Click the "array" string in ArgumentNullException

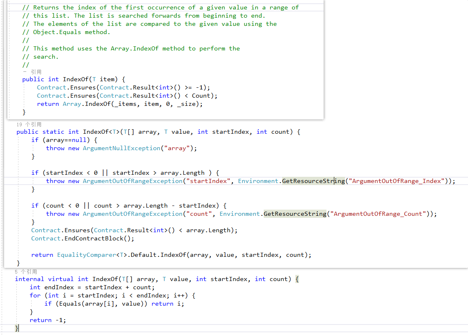click(x=177, y=148)
